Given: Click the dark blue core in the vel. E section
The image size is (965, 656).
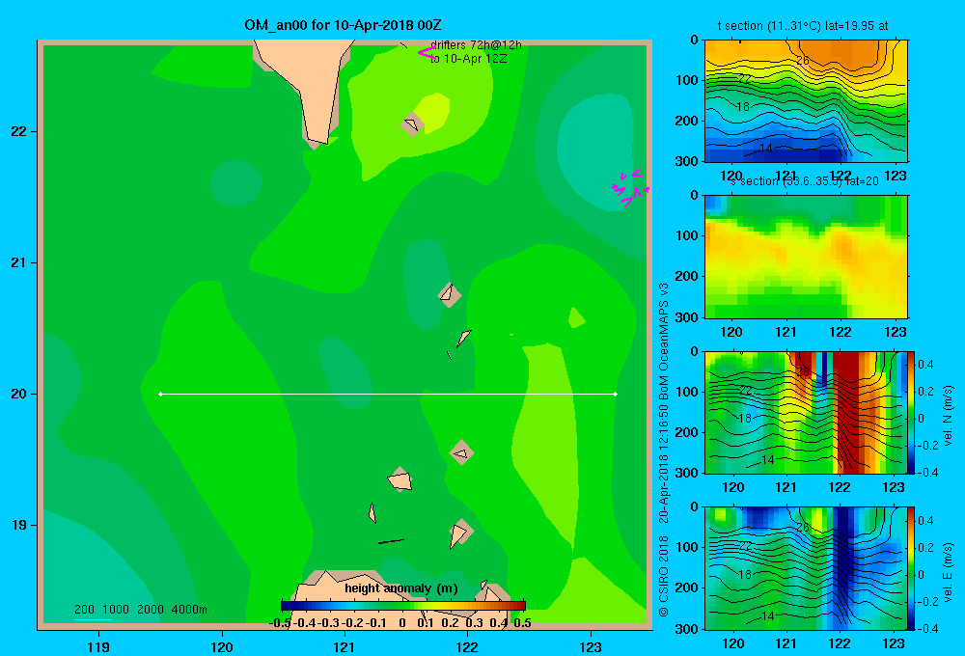Looking at the screenshot, I should click(x=844, y=560).
